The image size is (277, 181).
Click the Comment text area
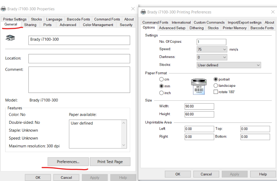[x=79, y=80]
